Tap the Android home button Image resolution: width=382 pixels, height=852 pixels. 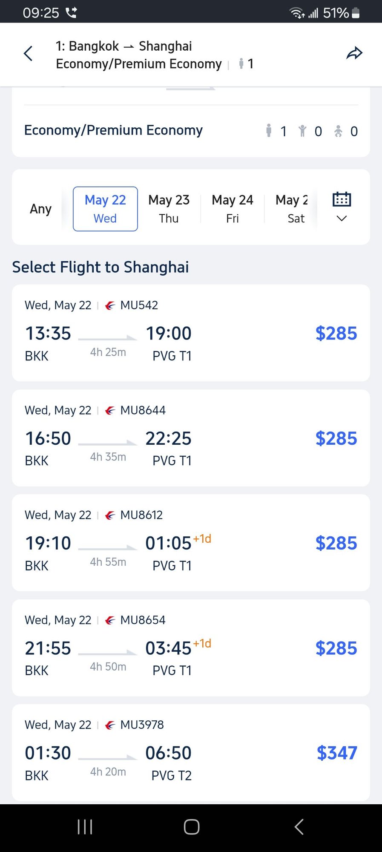[191, 826]
